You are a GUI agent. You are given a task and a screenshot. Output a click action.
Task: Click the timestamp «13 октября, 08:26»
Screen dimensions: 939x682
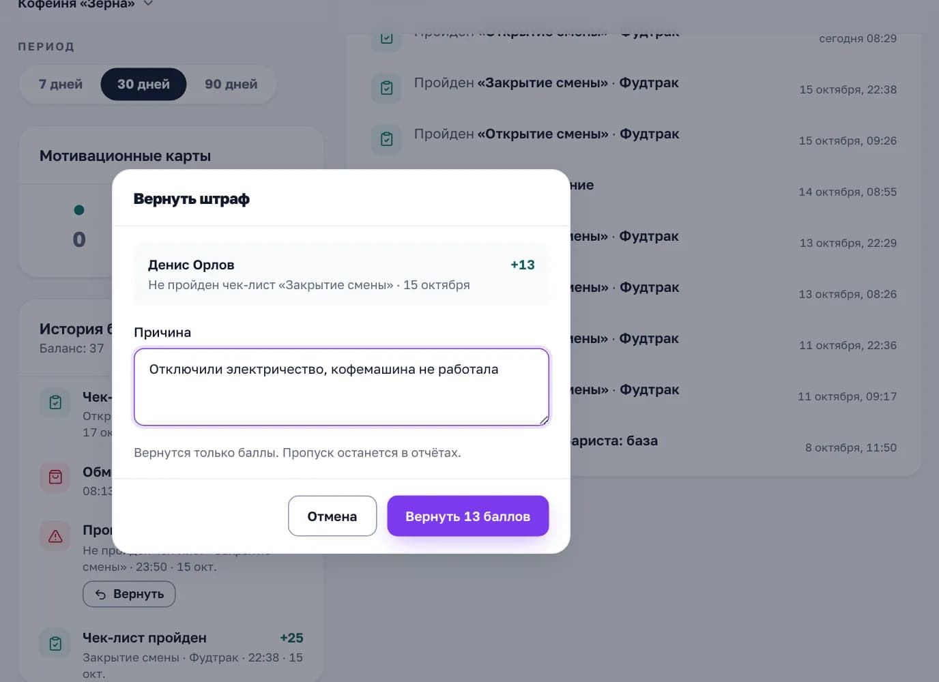click(x=848, y=295)
